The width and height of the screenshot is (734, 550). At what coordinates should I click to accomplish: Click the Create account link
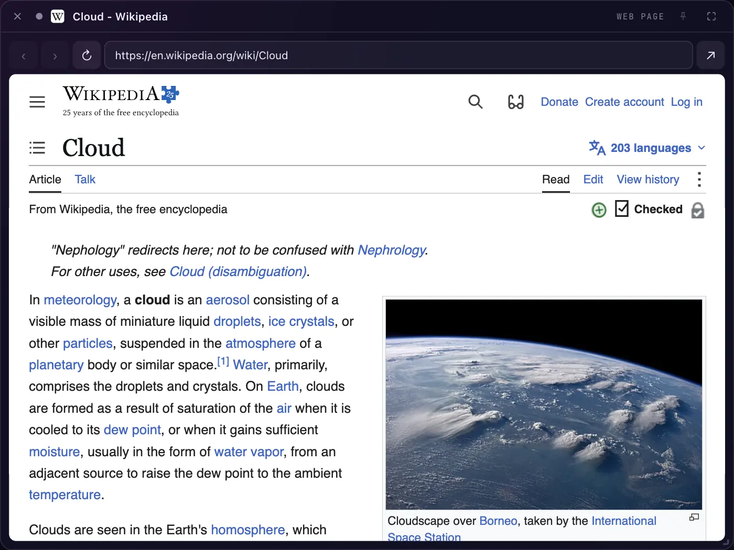pos(624,102)
